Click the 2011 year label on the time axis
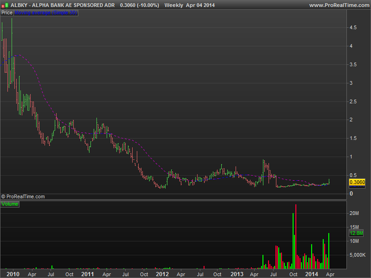The width and height of the screenshot is (371, 278). pos(87,274)
